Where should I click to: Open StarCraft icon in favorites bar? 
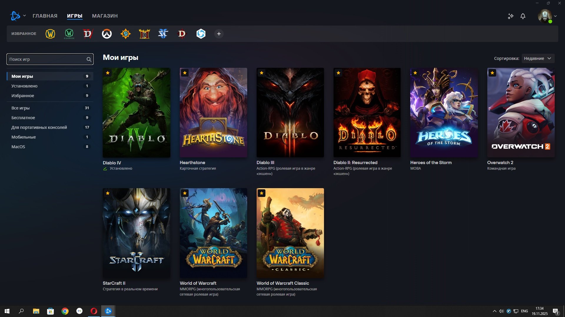click(x=163, y=34)
